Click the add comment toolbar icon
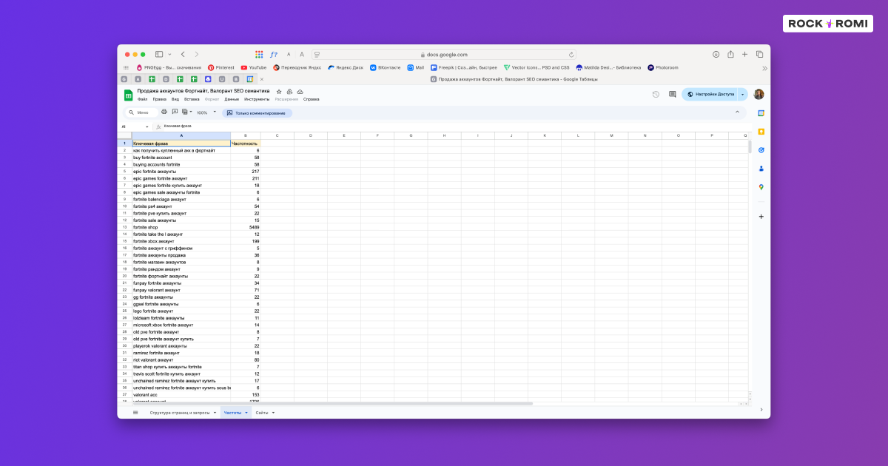 (175, 112)
